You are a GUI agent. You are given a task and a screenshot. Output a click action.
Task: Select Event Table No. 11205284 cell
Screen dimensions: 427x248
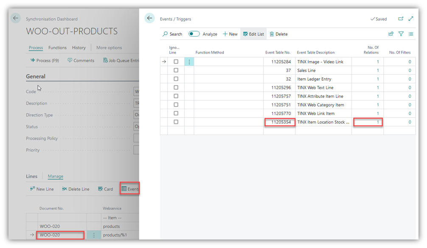pyautogui.click(x=280, y=62)
